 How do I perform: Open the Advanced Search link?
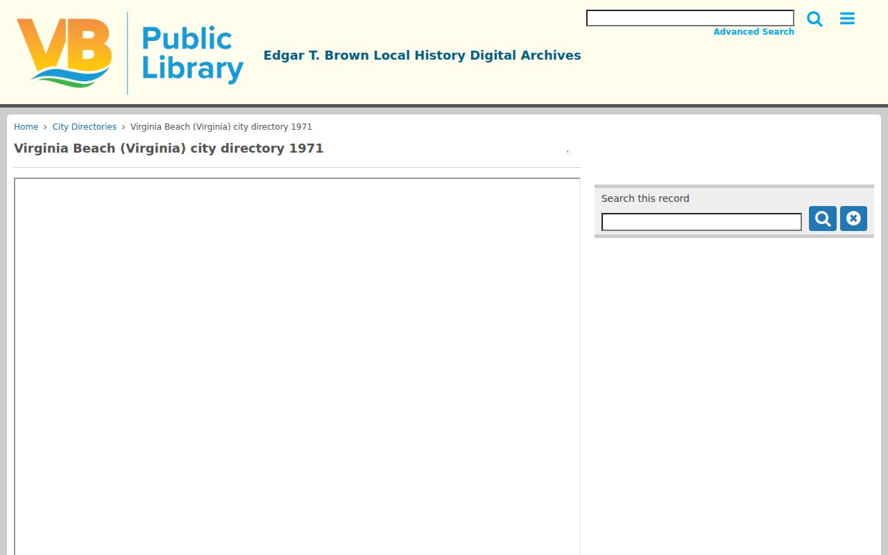pyautogui.click(x=753, y=32)
